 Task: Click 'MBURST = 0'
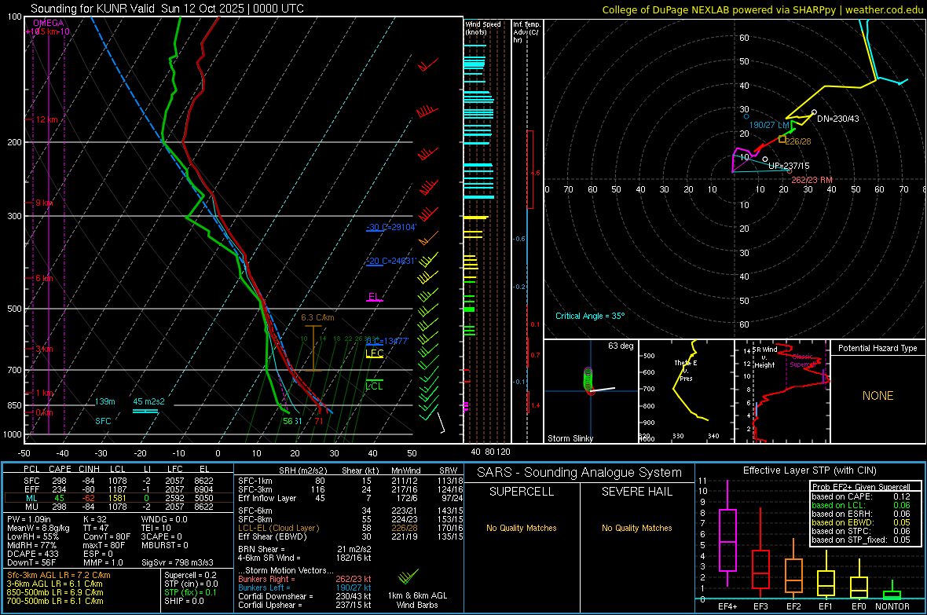pyautogui.click(x=164, y=545)
